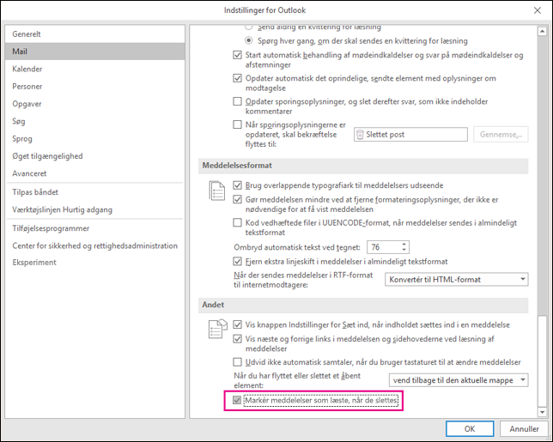Image resolution: width=553 pixels, height=442 pixels.
Task: Open the Personer settings category
Action: click(x=94, y=87)
